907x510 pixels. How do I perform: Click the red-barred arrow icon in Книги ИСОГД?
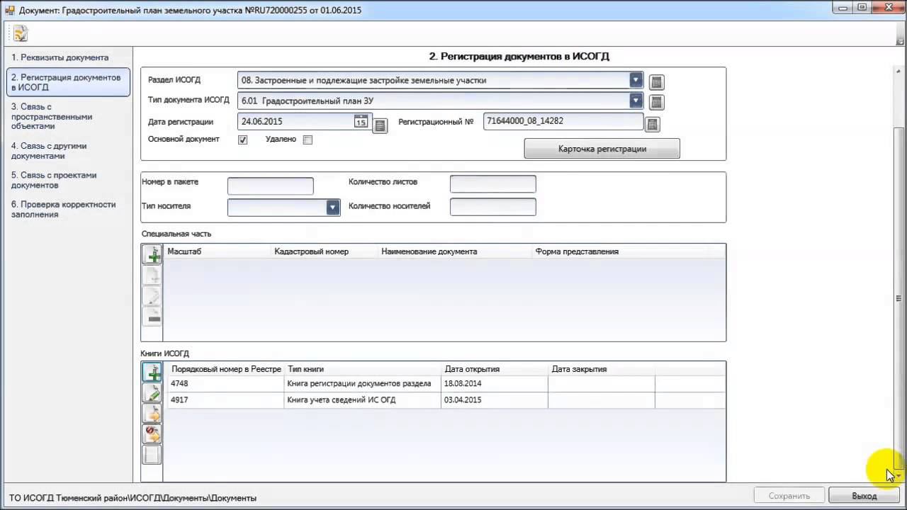152,433
